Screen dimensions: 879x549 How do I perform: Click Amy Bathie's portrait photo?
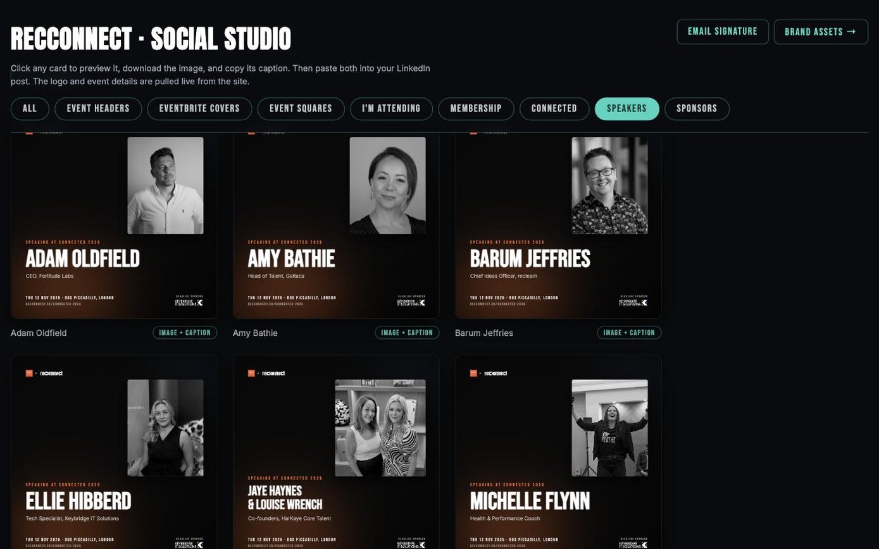[387, 185]
